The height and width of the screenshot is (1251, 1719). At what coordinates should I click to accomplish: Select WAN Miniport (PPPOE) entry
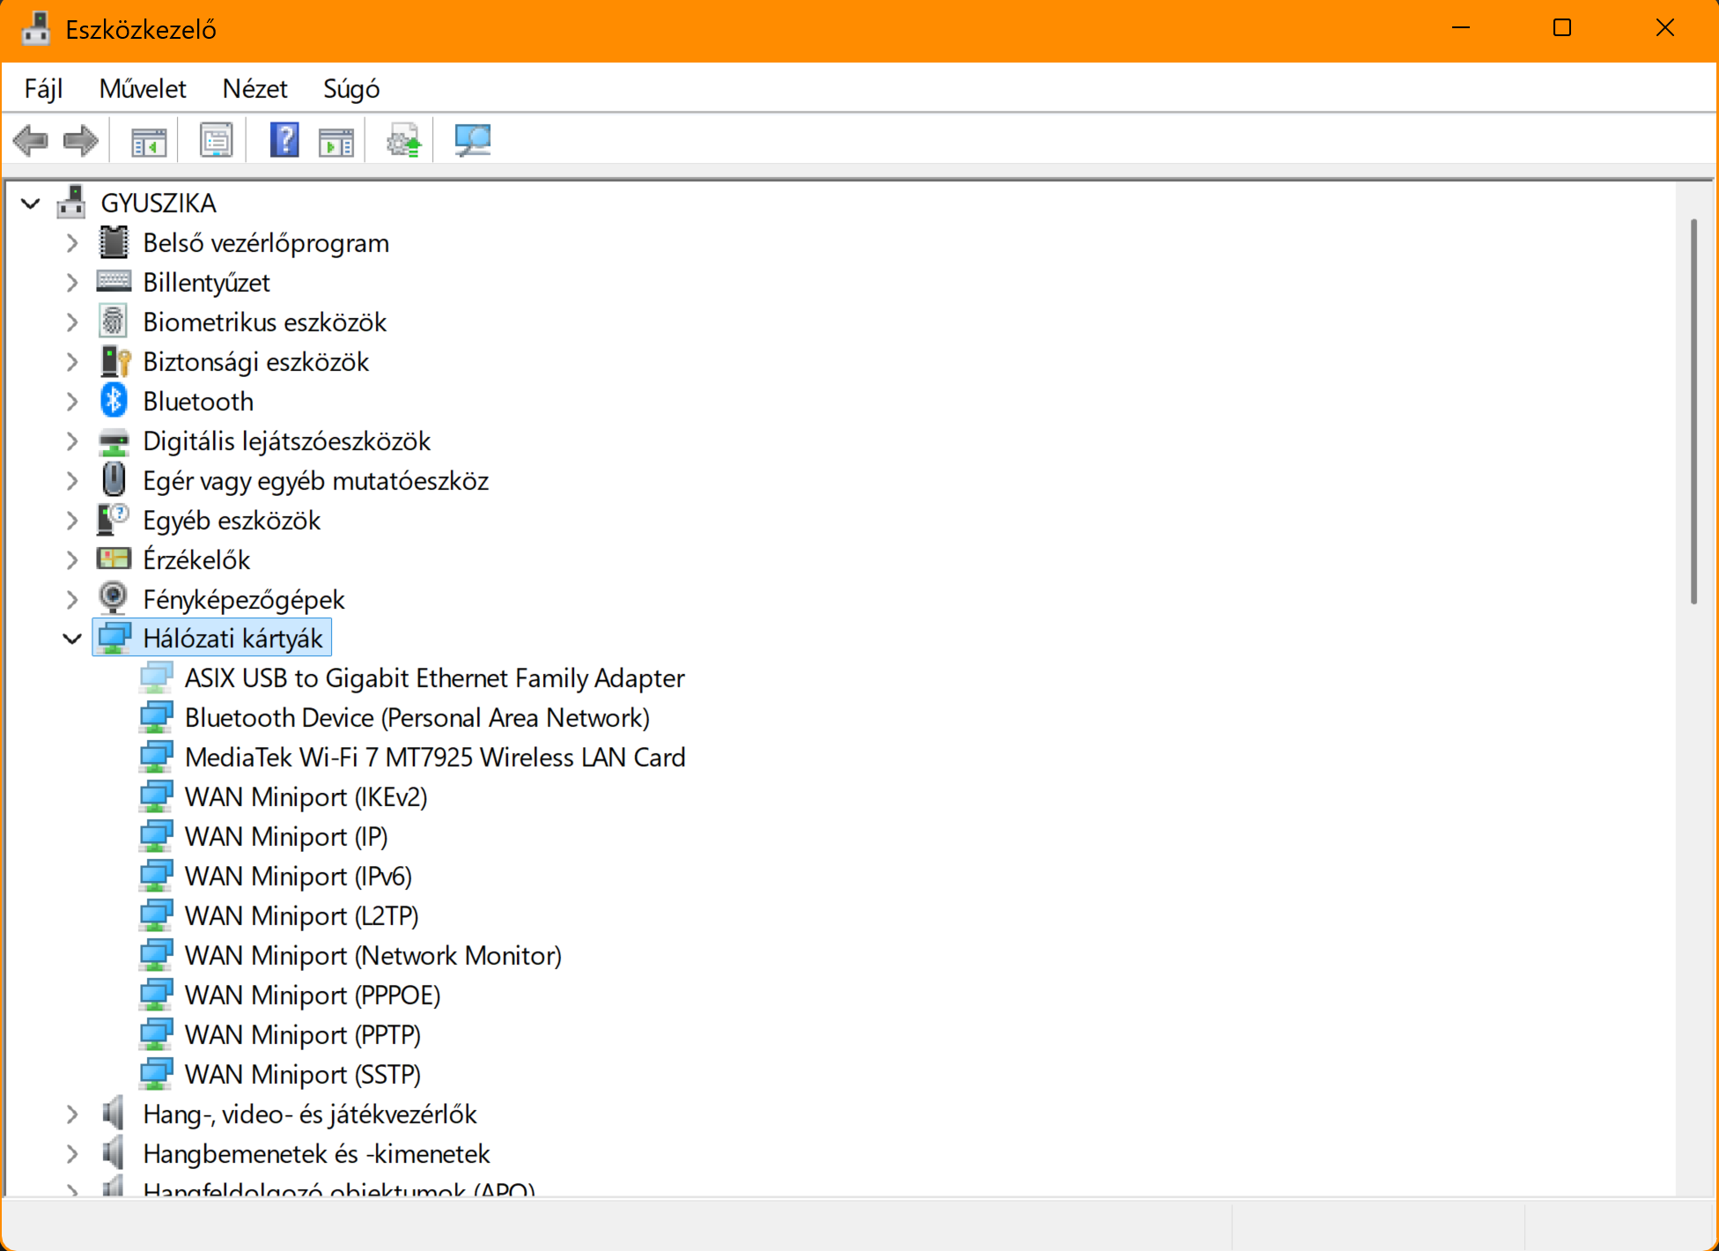[x=312, y=996]
